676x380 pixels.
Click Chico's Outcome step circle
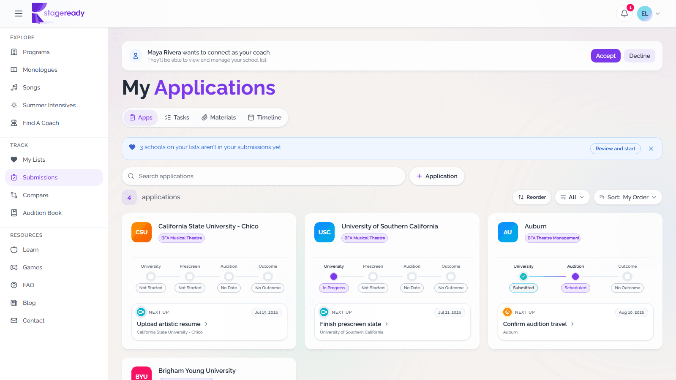[268, 277]
